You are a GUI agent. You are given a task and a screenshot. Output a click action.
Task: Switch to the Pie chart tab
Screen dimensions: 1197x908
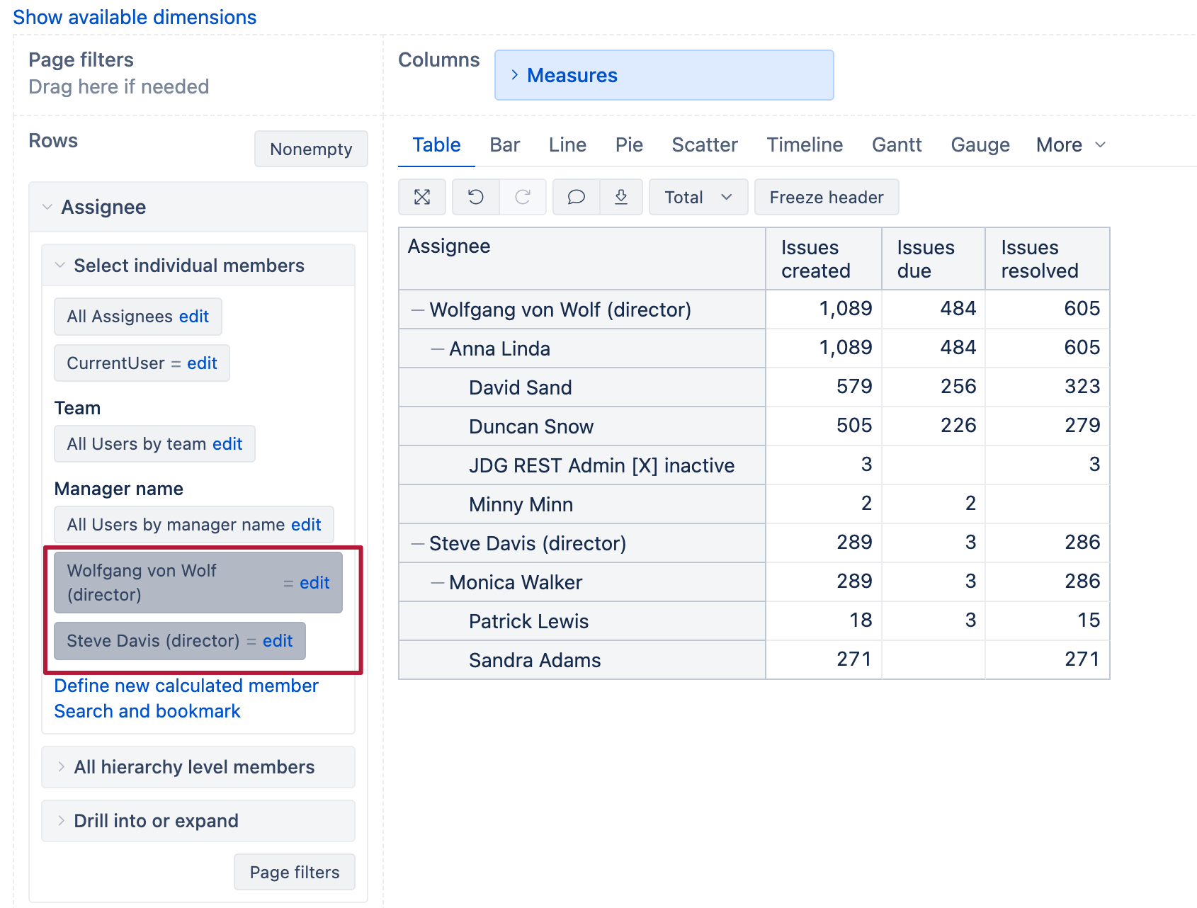629,144
